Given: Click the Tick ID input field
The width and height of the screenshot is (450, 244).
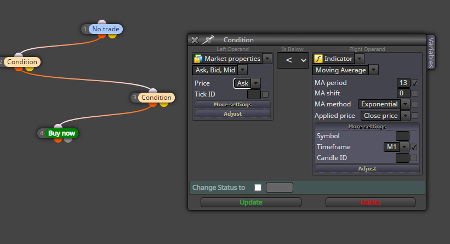Looking at the screenshot, I should tap(254, 94).
